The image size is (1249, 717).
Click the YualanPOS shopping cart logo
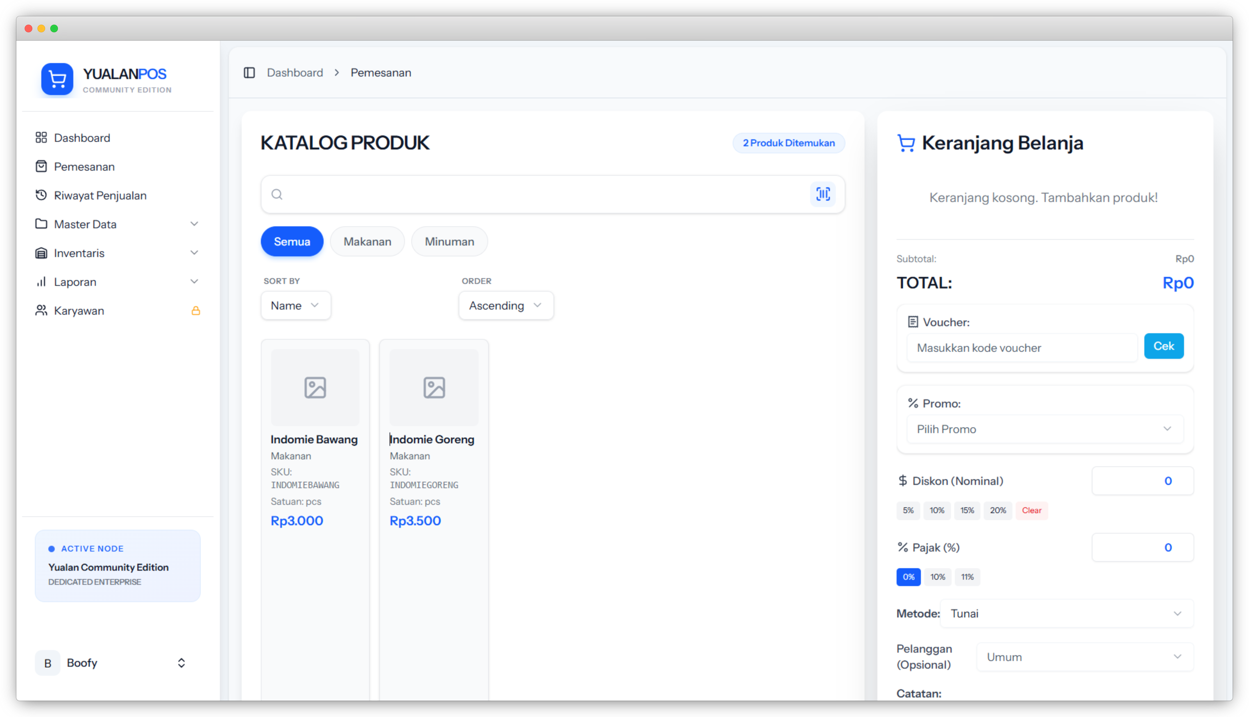coord(57,79)
